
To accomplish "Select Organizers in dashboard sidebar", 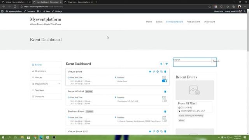I will [x=46, y=71].
